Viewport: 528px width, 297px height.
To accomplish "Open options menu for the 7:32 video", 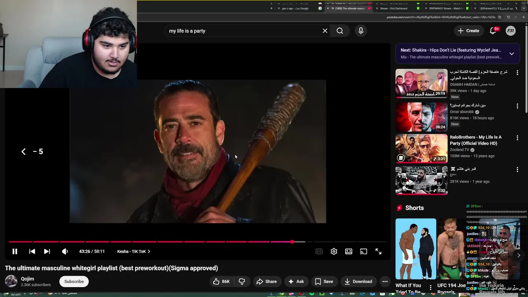I will (x=517, y=170).
